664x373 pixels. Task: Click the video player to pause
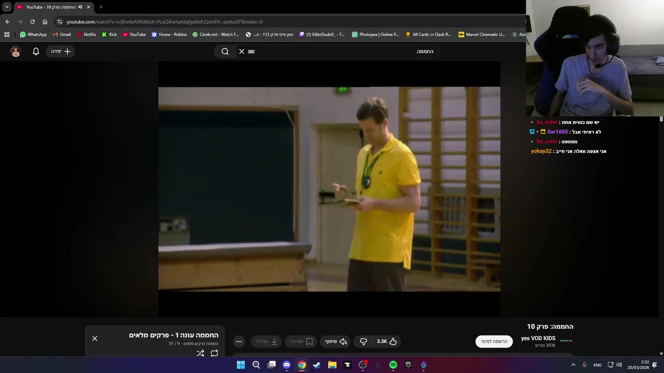329,189
